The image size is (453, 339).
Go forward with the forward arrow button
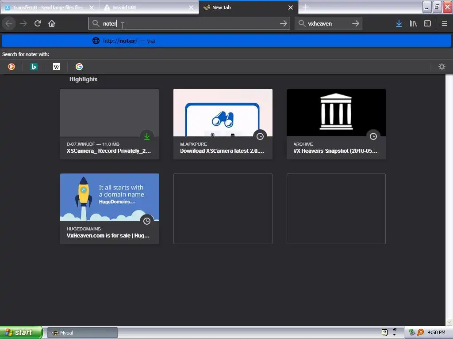point(23,23)
